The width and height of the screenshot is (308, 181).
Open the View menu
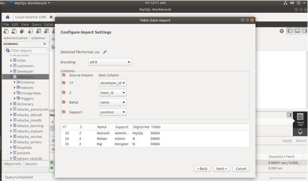click(x=25, y=24)
